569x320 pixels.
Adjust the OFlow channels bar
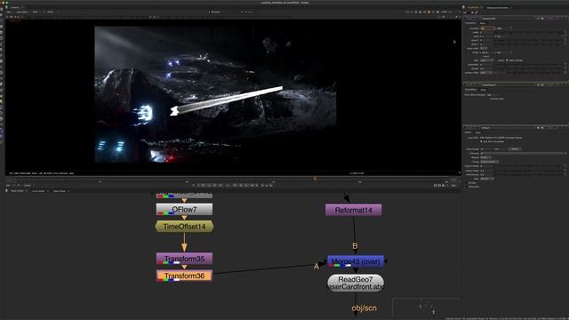pos(522,154)
